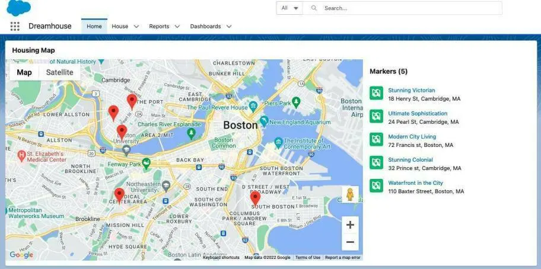Screen dimensions: 541x269
Task: Open the Ultimate Sophistication link
Action: point(418,113)
